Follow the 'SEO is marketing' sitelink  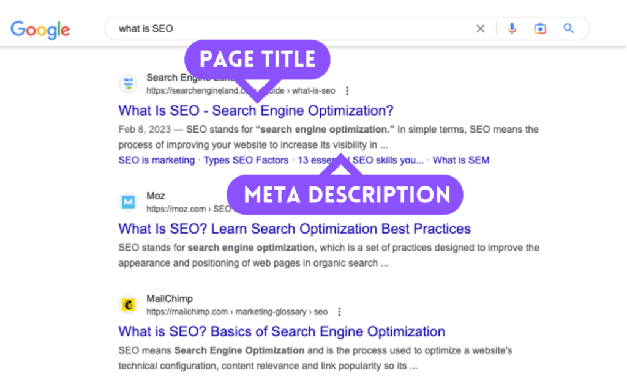[156, 160]
